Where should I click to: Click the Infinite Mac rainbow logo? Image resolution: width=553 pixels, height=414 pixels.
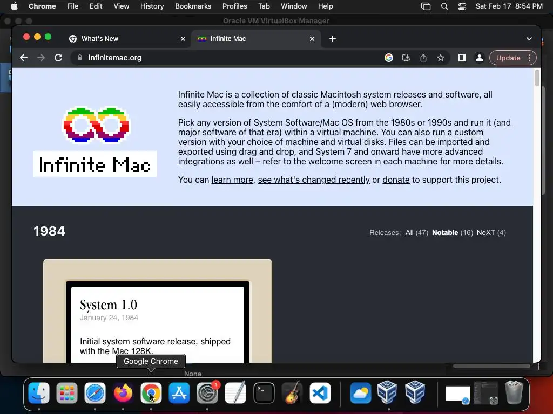(96, 125)
